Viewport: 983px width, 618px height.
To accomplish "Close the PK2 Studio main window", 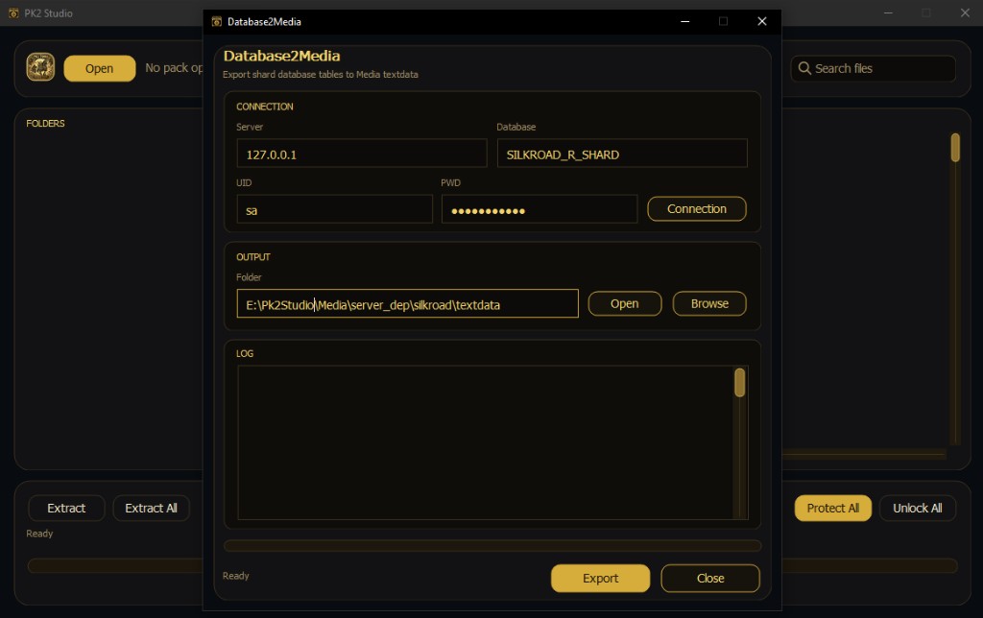I will [x=964, y=12].
